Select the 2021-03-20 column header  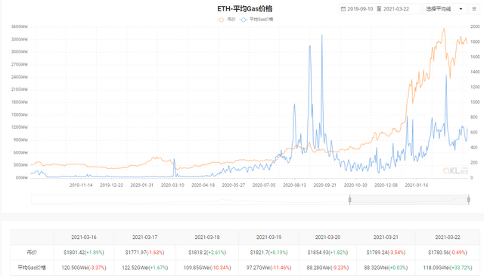(x=327, y=238)
